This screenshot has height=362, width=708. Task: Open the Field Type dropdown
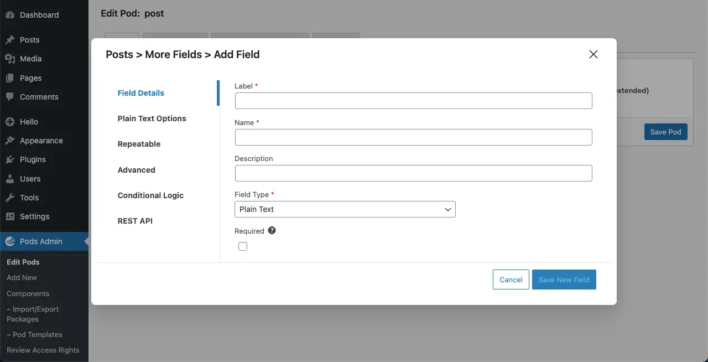(x=345, y=209)
